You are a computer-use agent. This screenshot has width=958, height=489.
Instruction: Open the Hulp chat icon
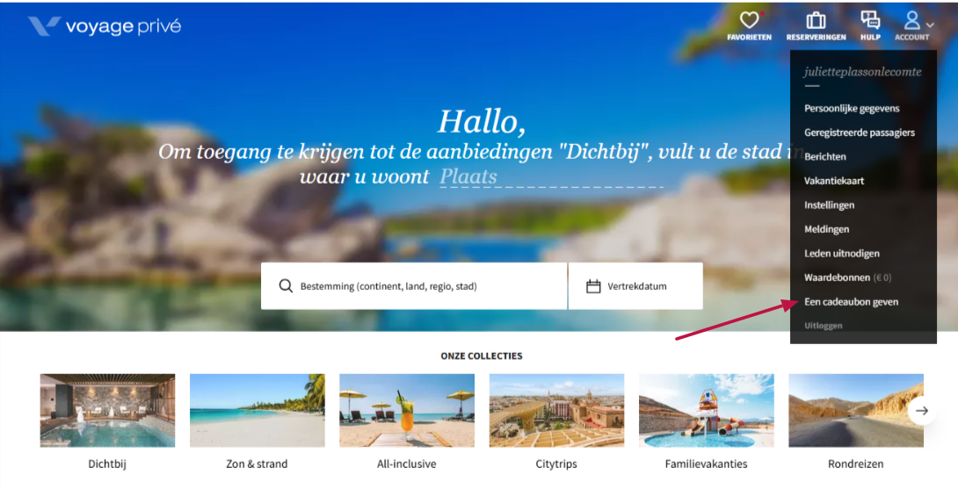870,20
